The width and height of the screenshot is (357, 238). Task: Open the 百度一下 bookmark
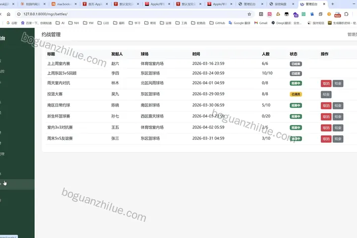coord(36,23)
